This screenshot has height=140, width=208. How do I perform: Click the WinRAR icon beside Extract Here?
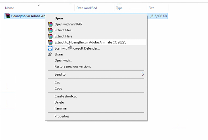pyautogui.click(x=50, y=36)
